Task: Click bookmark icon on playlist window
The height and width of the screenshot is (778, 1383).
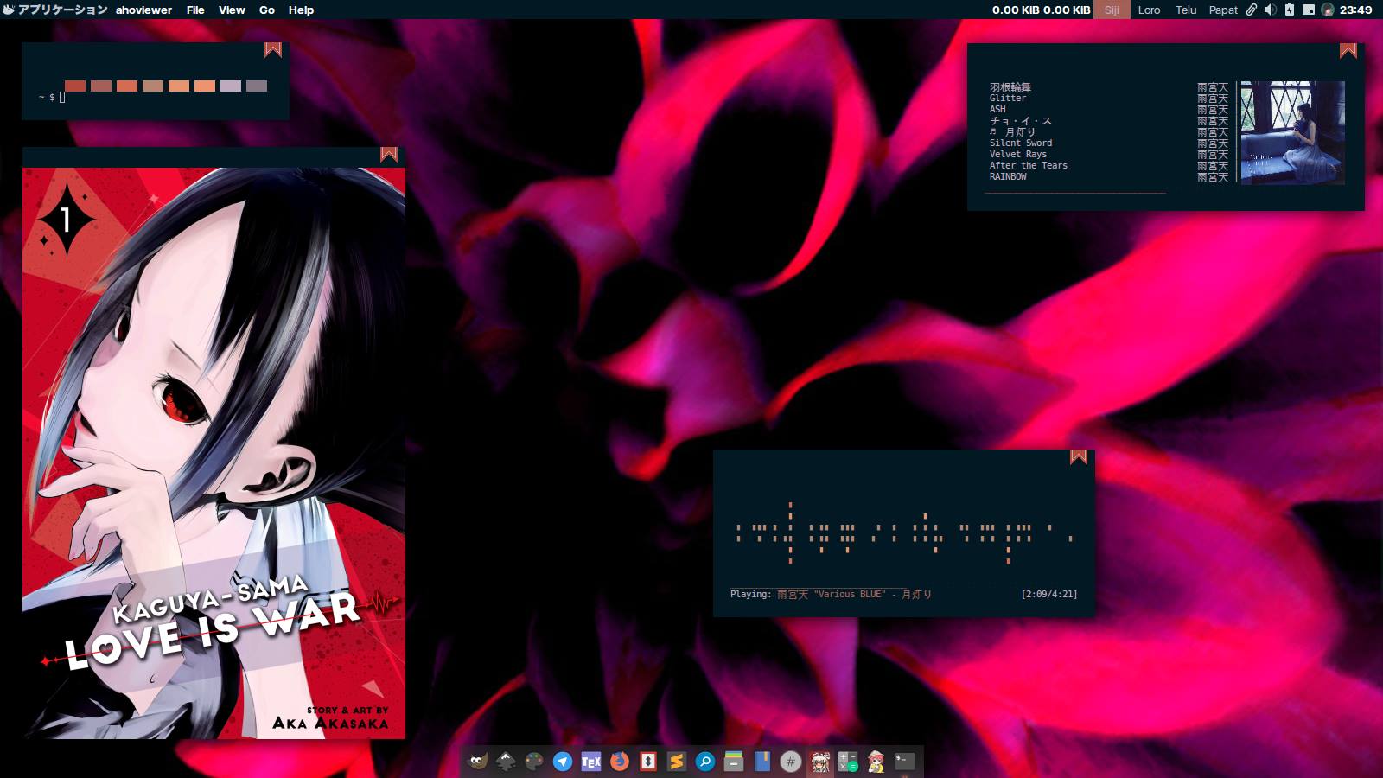Action: 1348,50
